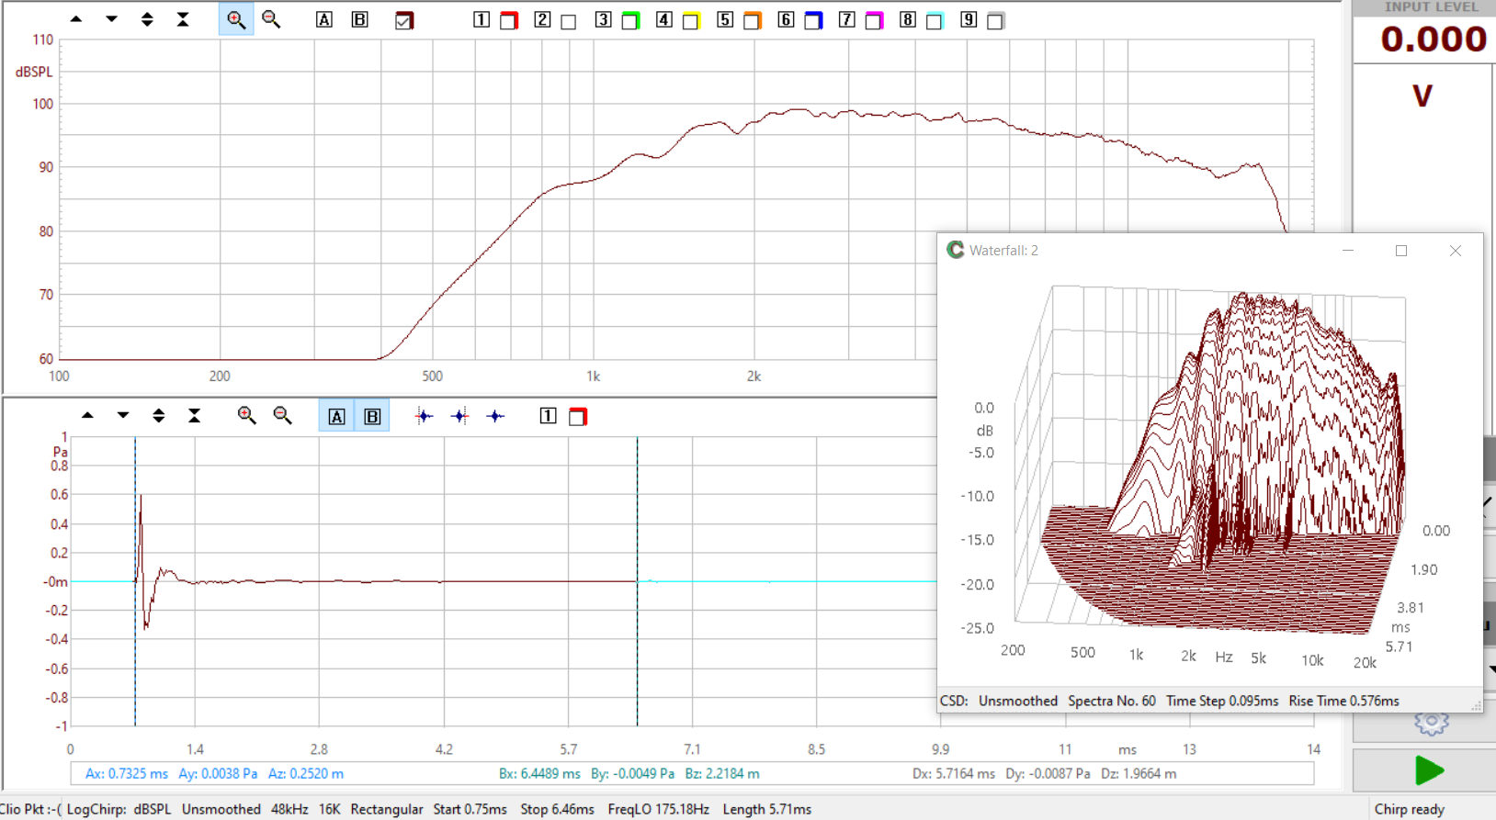Close the Waterfall: 2 window
Viewport: 1496px width, 820px height.
(x=1456, y=251)
